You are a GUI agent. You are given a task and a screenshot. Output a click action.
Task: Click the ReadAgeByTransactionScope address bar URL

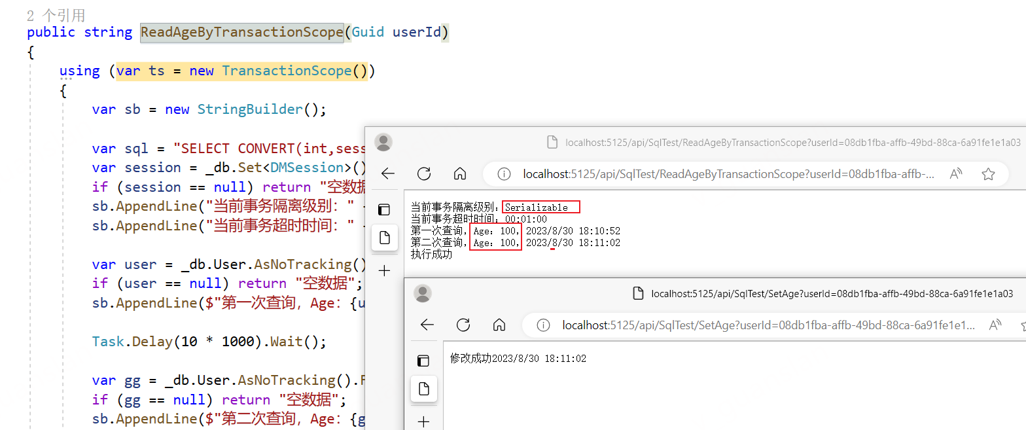coord(729,174)
